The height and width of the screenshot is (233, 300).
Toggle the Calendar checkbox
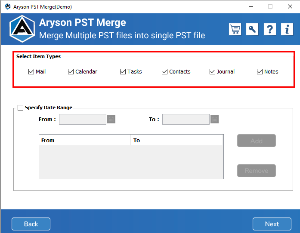71,72
